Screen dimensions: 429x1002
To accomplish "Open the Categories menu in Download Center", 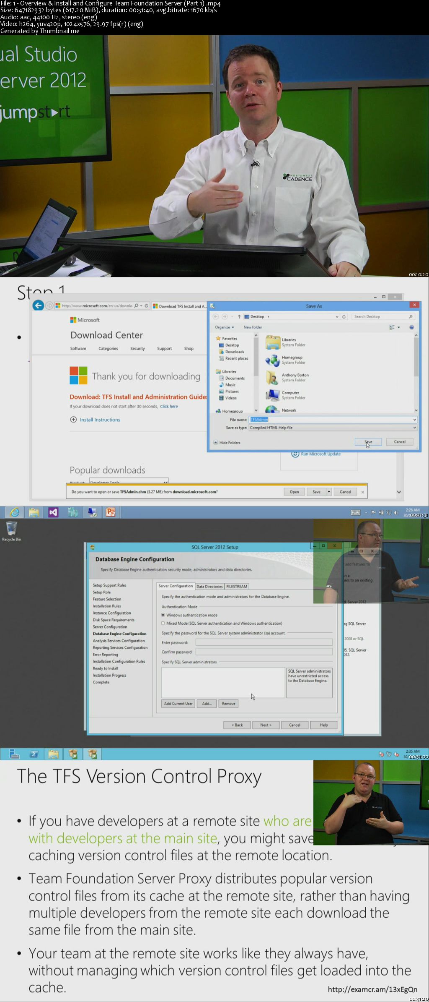I will tap(108, 349).
